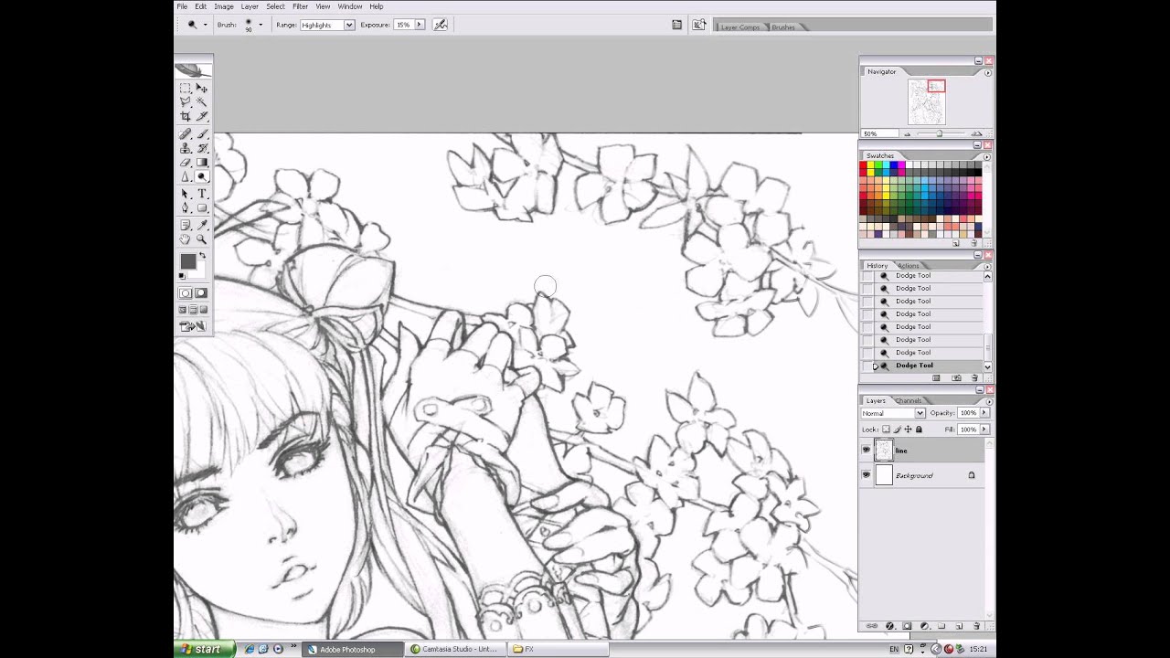Select the Polygonal Lasso tool
This screenshot has height=658, width=1170.
(x=186, y=102)
